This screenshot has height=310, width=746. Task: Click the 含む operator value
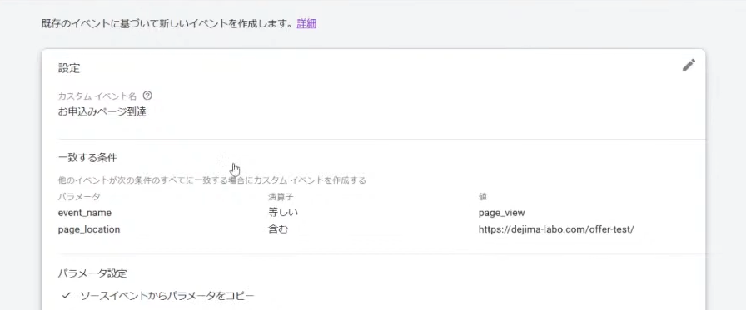click(278, 229)
